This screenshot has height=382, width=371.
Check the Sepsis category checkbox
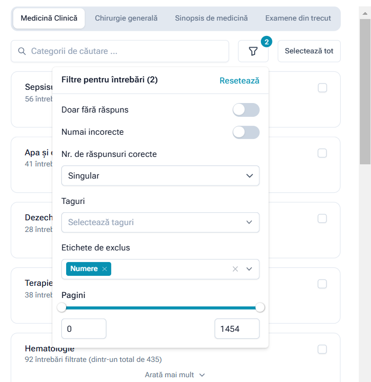tap(322, 88)
